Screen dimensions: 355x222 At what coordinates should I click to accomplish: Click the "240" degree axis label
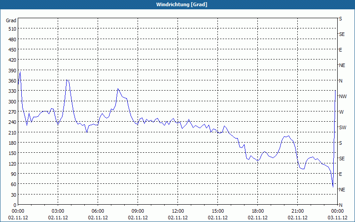coord(12,122)
